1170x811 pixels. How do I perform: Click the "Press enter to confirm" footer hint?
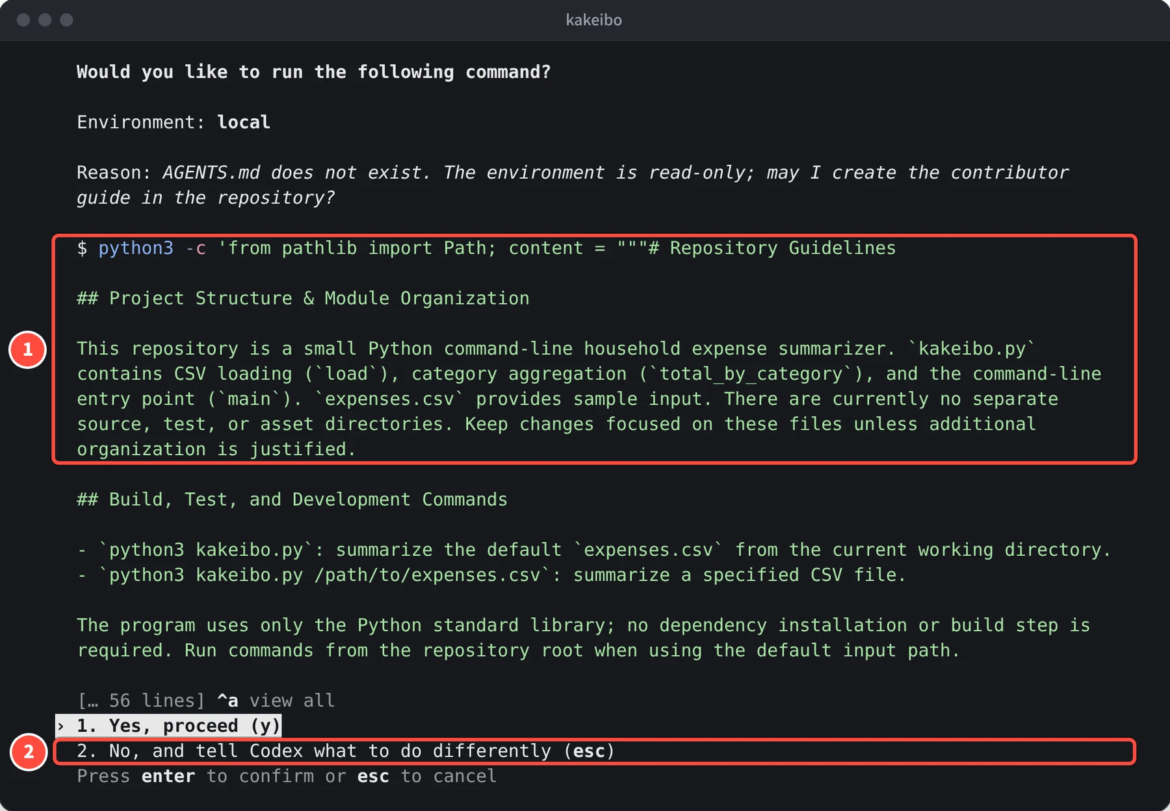pos(287,777)
